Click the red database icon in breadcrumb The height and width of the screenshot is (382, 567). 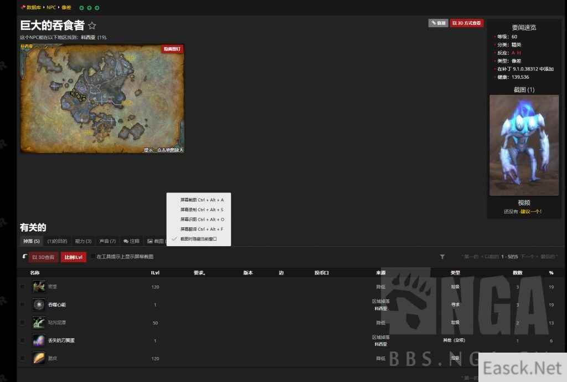pos(23,7)
